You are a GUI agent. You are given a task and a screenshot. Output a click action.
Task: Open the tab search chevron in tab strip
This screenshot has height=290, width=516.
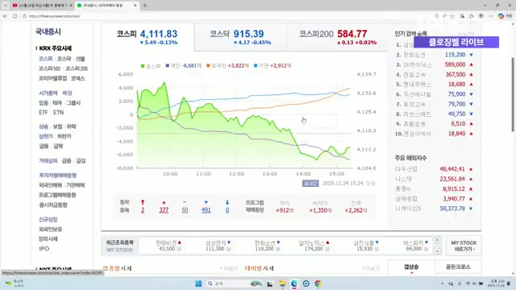[x=6, y=6]
